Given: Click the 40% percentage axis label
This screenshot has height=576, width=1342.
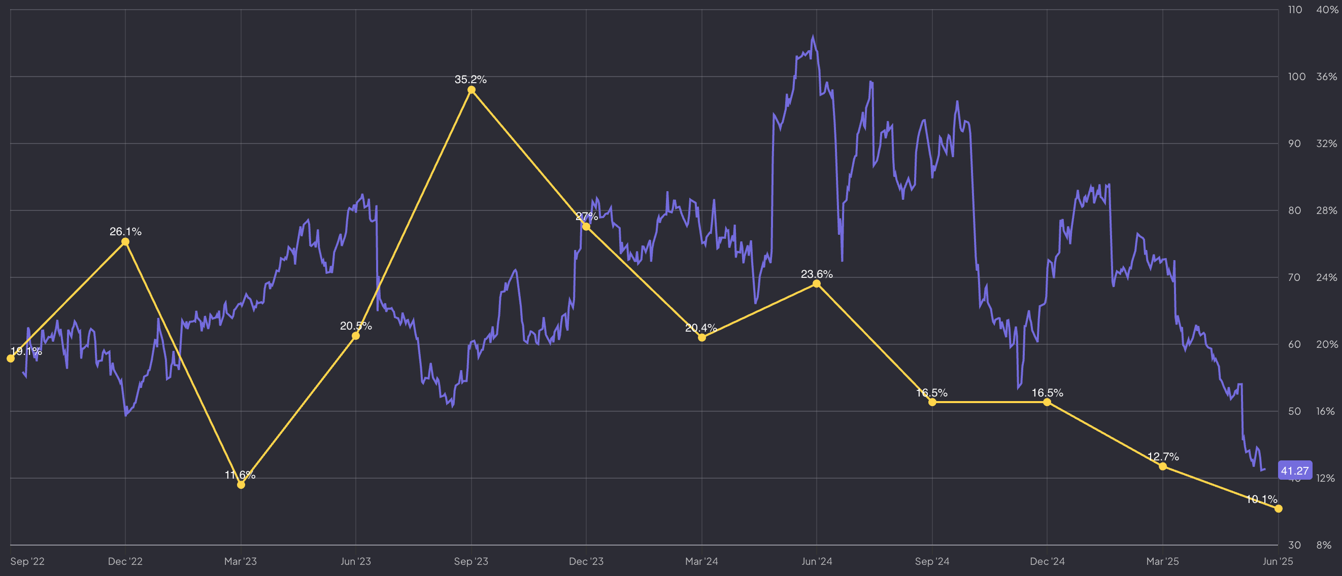Looking at the screenshot, I should coord(1326,9).
